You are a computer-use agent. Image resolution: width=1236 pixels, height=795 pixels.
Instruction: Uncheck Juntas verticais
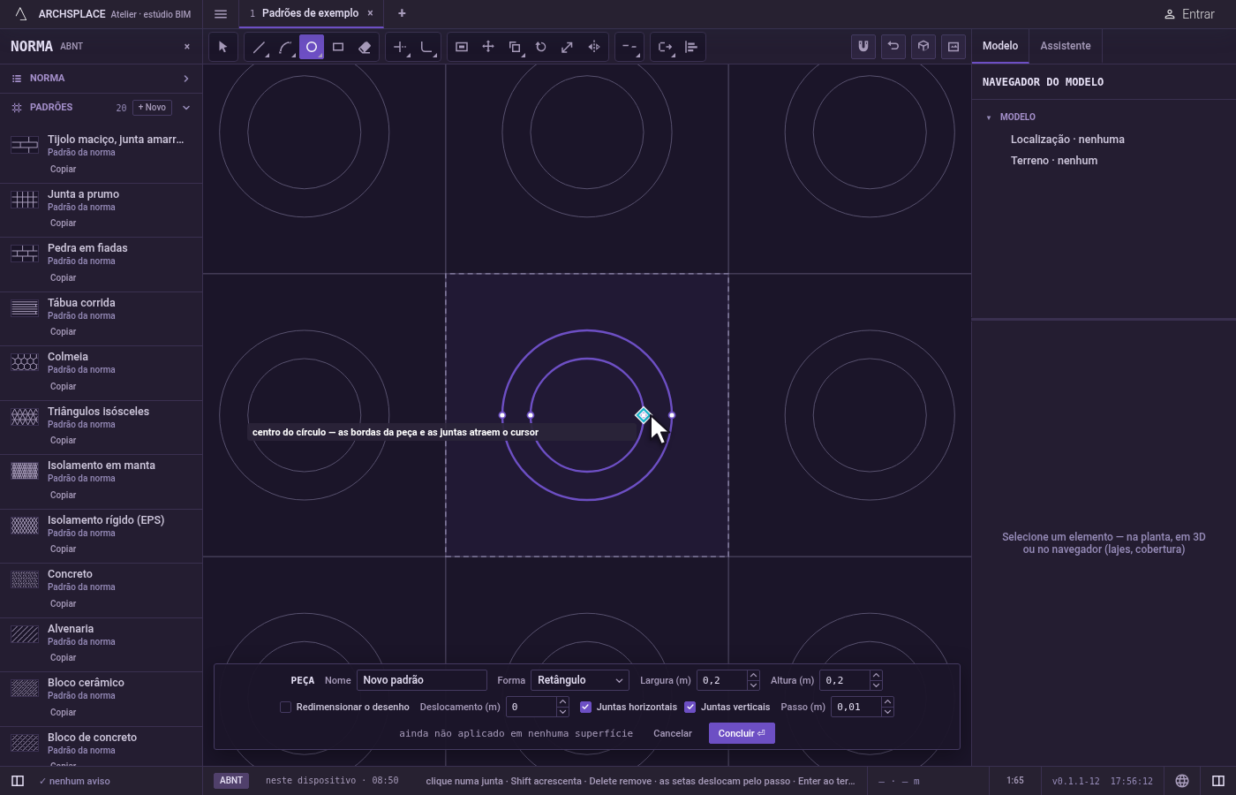690,707
